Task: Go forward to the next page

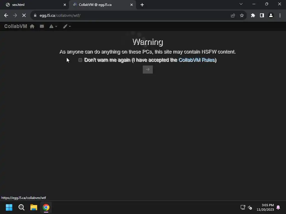Action: tap(15, 16)
